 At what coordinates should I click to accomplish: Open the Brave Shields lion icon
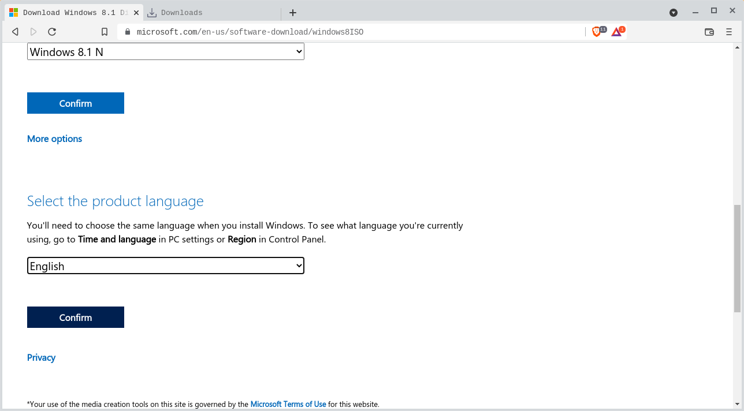[597, 32]
